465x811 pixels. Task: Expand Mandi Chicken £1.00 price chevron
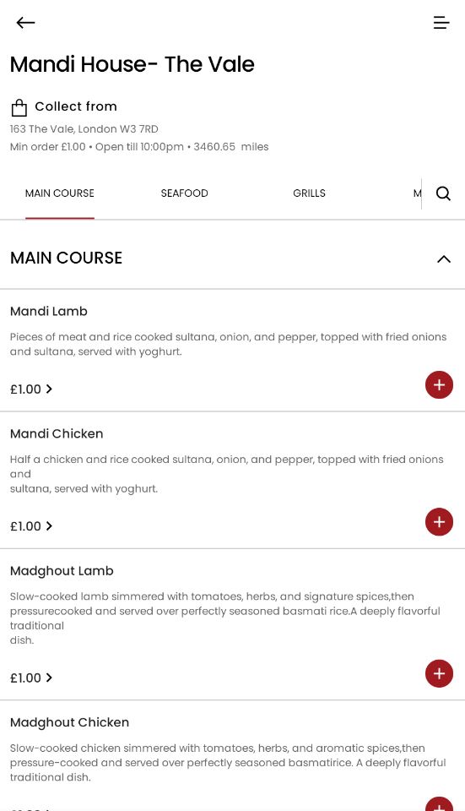pyautogui.click(x=49, y=526)
